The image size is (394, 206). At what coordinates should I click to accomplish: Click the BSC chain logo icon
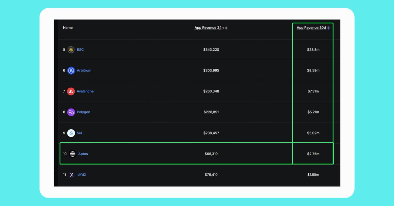click(71, 50)
